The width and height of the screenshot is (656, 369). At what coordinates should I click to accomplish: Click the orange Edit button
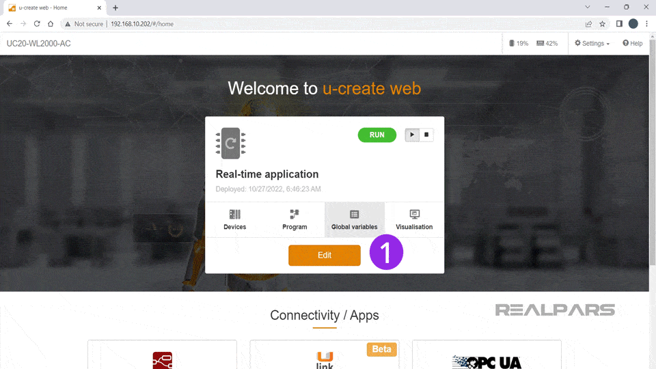[324, 255]
